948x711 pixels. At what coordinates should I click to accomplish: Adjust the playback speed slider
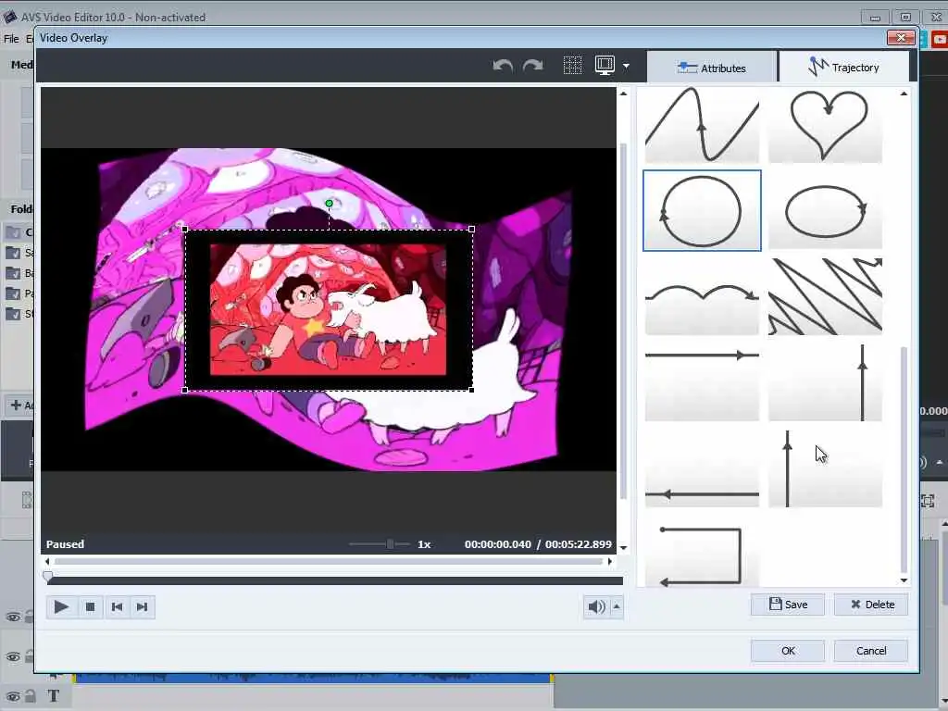click(x=390, y=544)
